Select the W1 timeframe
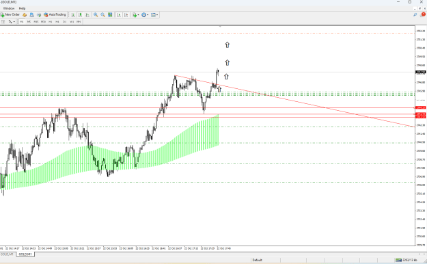This screenshot has height=264, width=427. [x=72, y=22]
